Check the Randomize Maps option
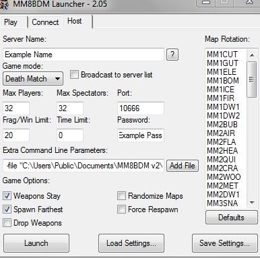 pos(121,196)
